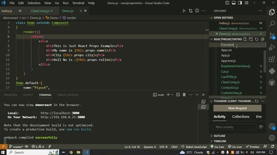Open the Accounts icon in activity bar
This screenshot has height=155, width=277.
click(272, 126)
